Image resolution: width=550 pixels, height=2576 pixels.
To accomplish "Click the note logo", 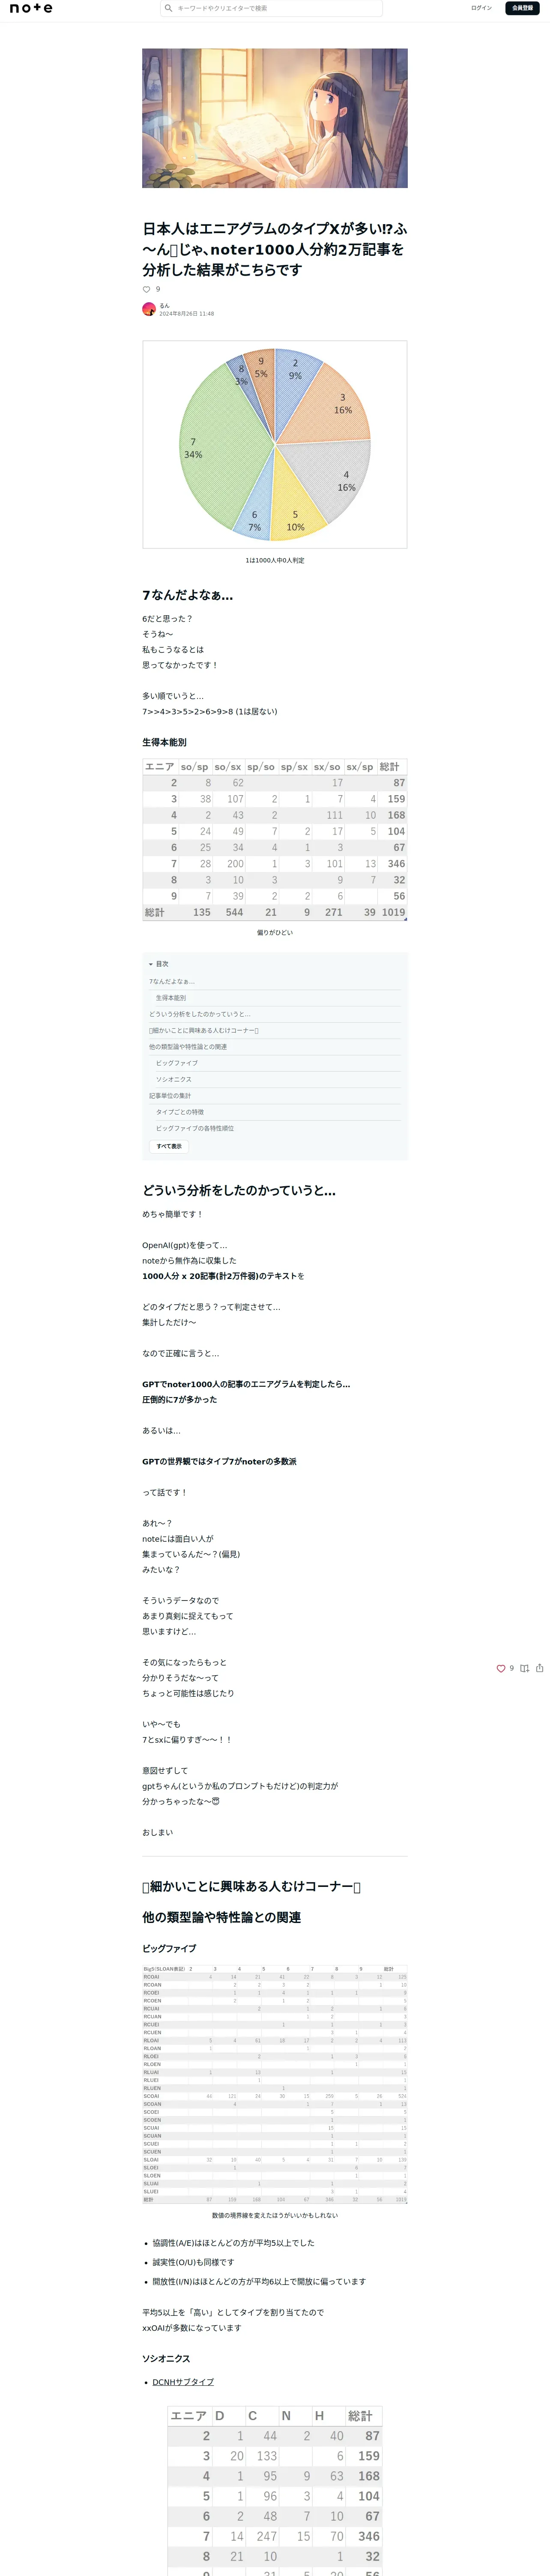I will tap(31, 8).
